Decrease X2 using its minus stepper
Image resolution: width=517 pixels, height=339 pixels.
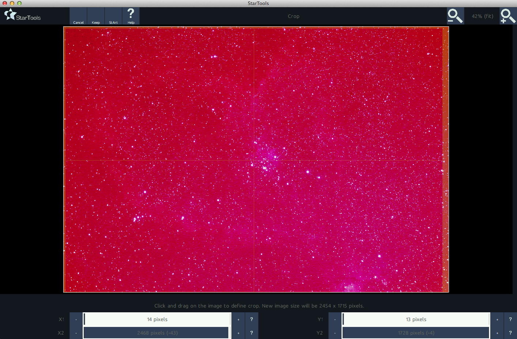(x=75, y=332)
